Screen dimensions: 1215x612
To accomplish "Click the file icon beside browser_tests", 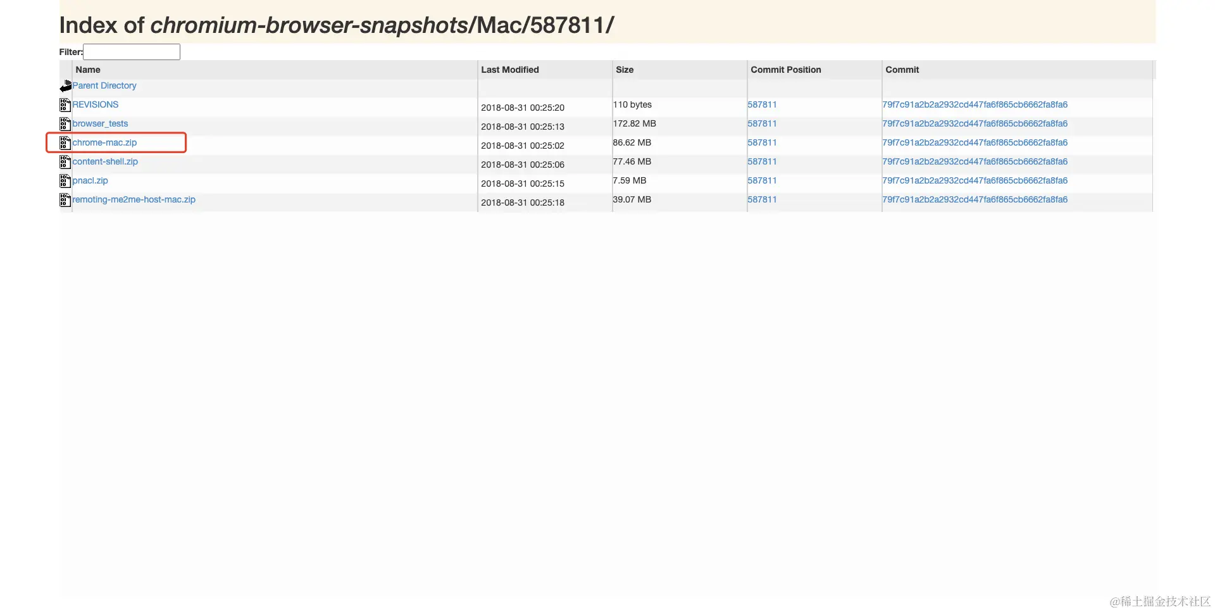I will (65, 124).
